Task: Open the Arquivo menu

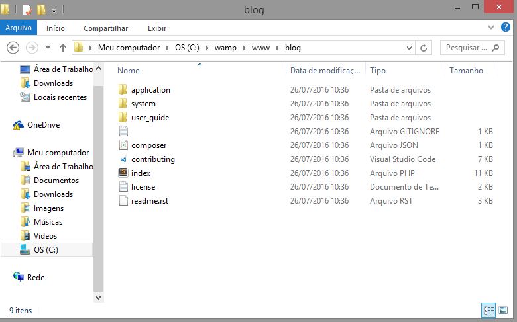Action: (18, 28)
